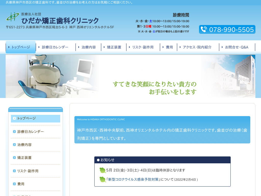Call the 078-990-5505 phone button
This screenshot has width=261, height=196.
[227, 29]
